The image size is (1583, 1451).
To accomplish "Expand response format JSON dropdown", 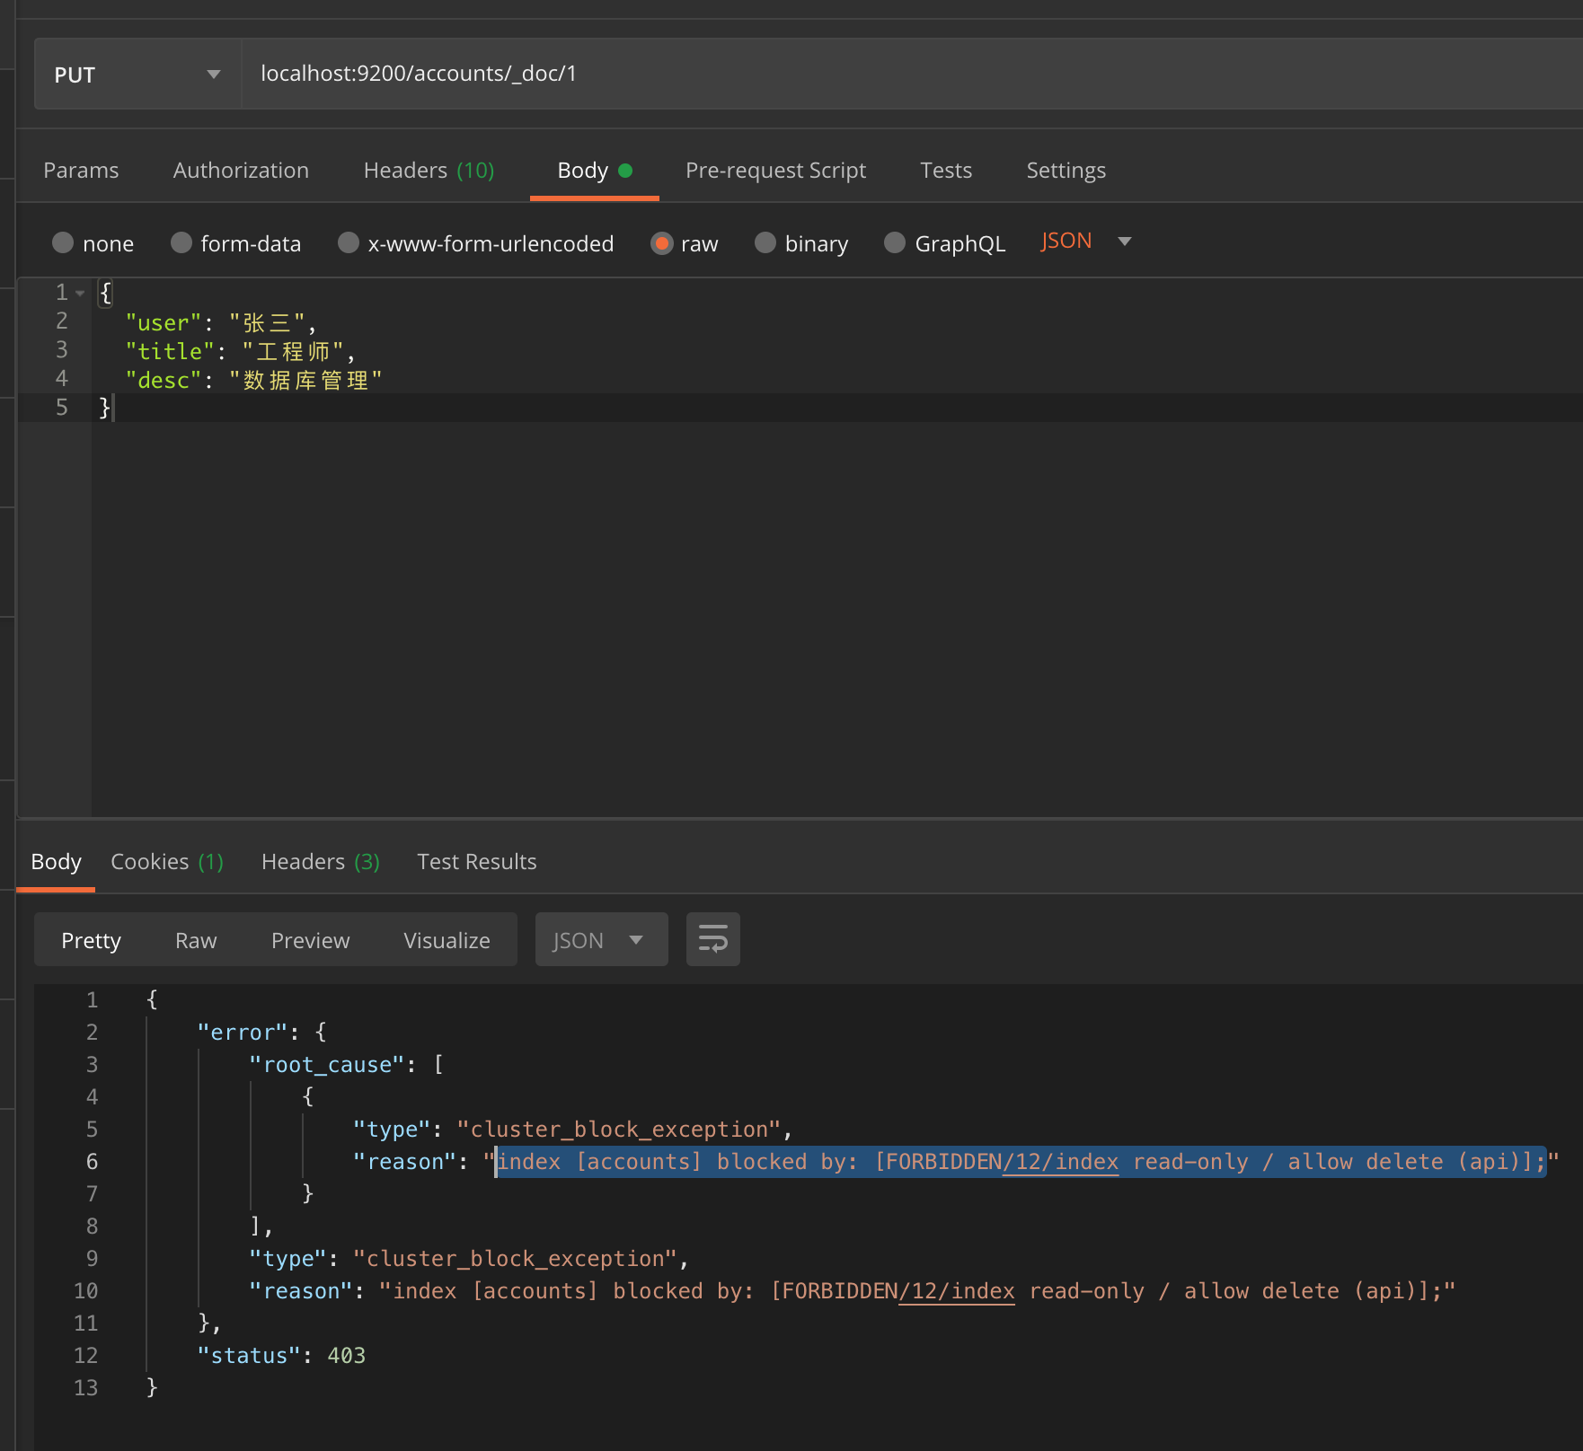I will tap(600, 940).
